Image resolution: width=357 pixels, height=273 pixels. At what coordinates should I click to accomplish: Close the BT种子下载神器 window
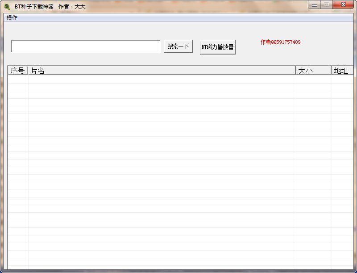pyautogui.click(x=343, y=4)
